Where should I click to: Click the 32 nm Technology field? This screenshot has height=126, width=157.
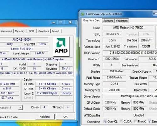[112, 40]
